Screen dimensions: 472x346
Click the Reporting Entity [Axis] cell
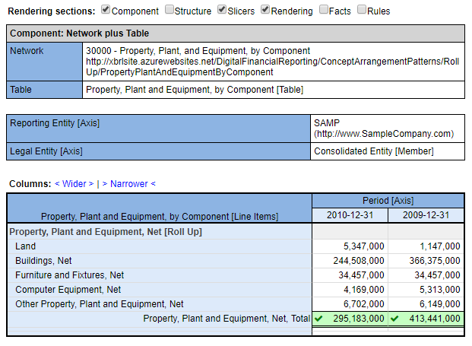(55, 123)
